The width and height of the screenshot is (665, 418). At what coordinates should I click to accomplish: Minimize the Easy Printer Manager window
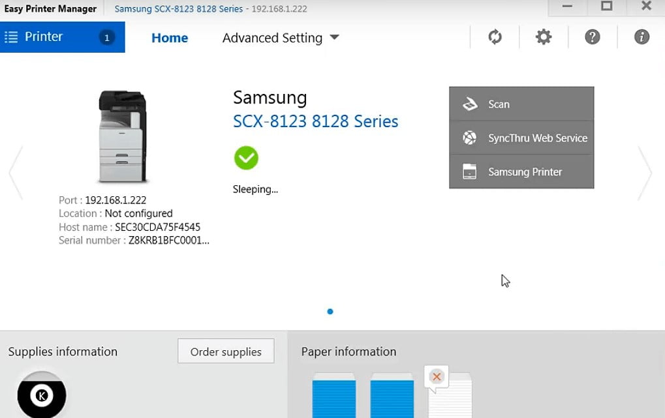tap(567, 7)
